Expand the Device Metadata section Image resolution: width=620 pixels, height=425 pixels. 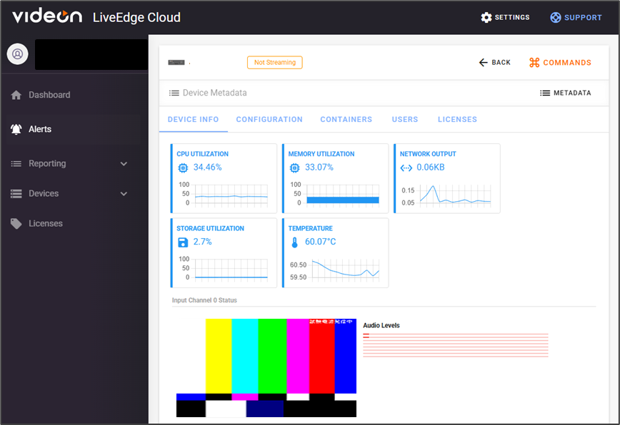(x=208, y=93)
